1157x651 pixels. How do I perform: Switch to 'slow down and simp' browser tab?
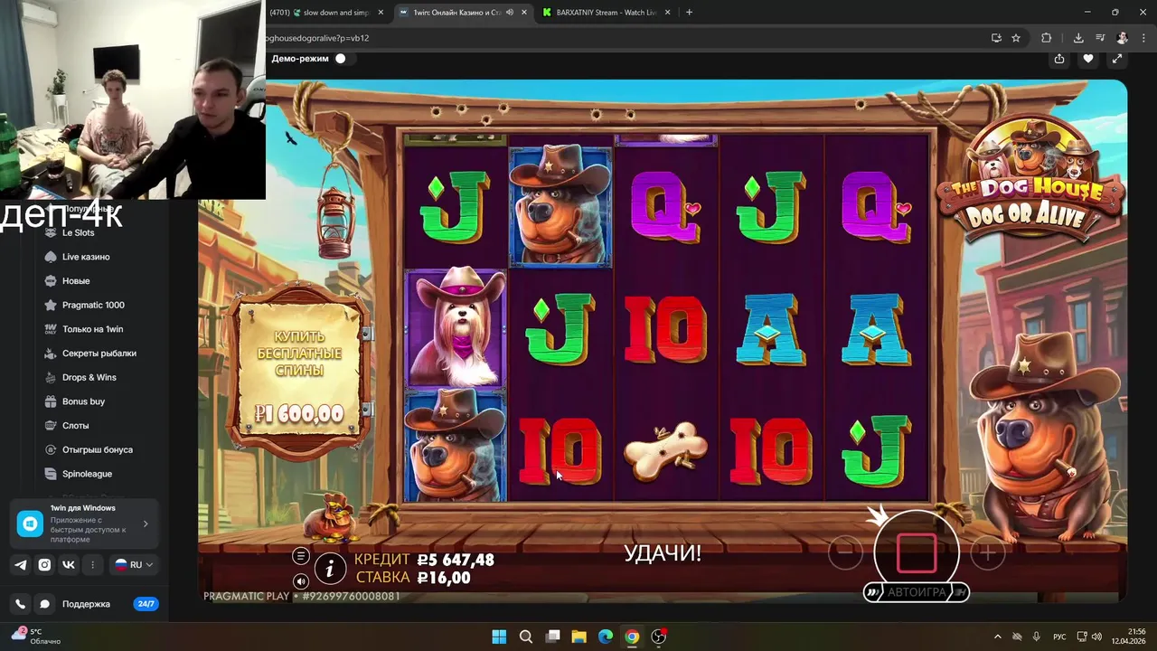pos(329,13)
